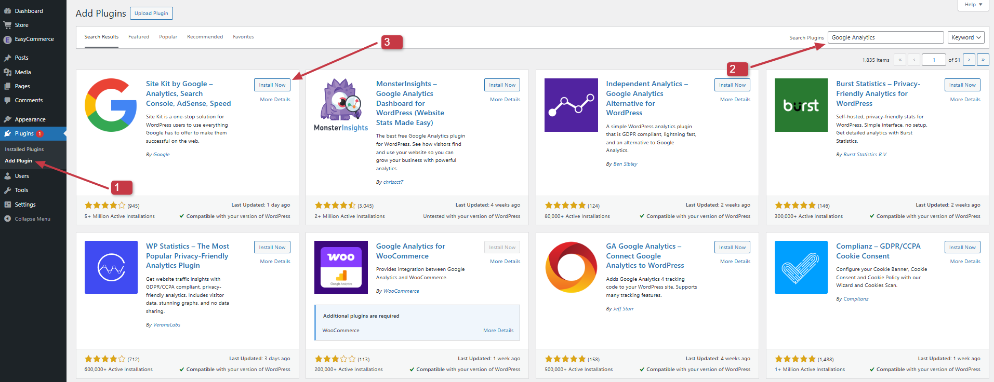
Task: Click the Site Kit star rating
Action: 105,206
